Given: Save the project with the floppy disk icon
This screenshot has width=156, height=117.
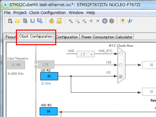Looking at the screenshot, I should pos(32,21).
